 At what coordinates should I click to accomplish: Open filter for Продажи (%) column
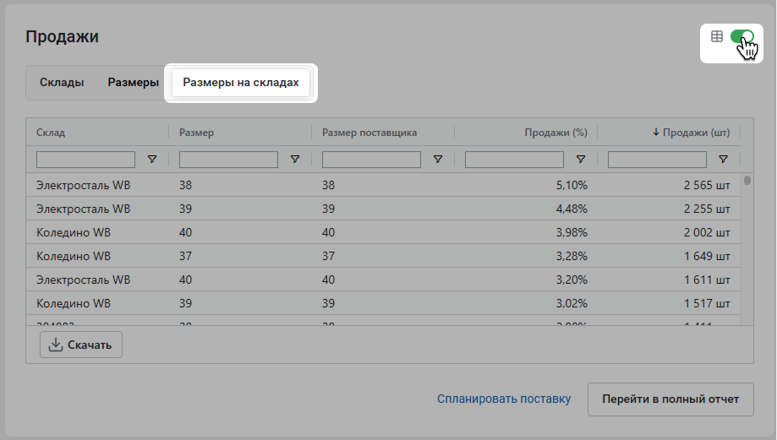(x=581, y=160)
